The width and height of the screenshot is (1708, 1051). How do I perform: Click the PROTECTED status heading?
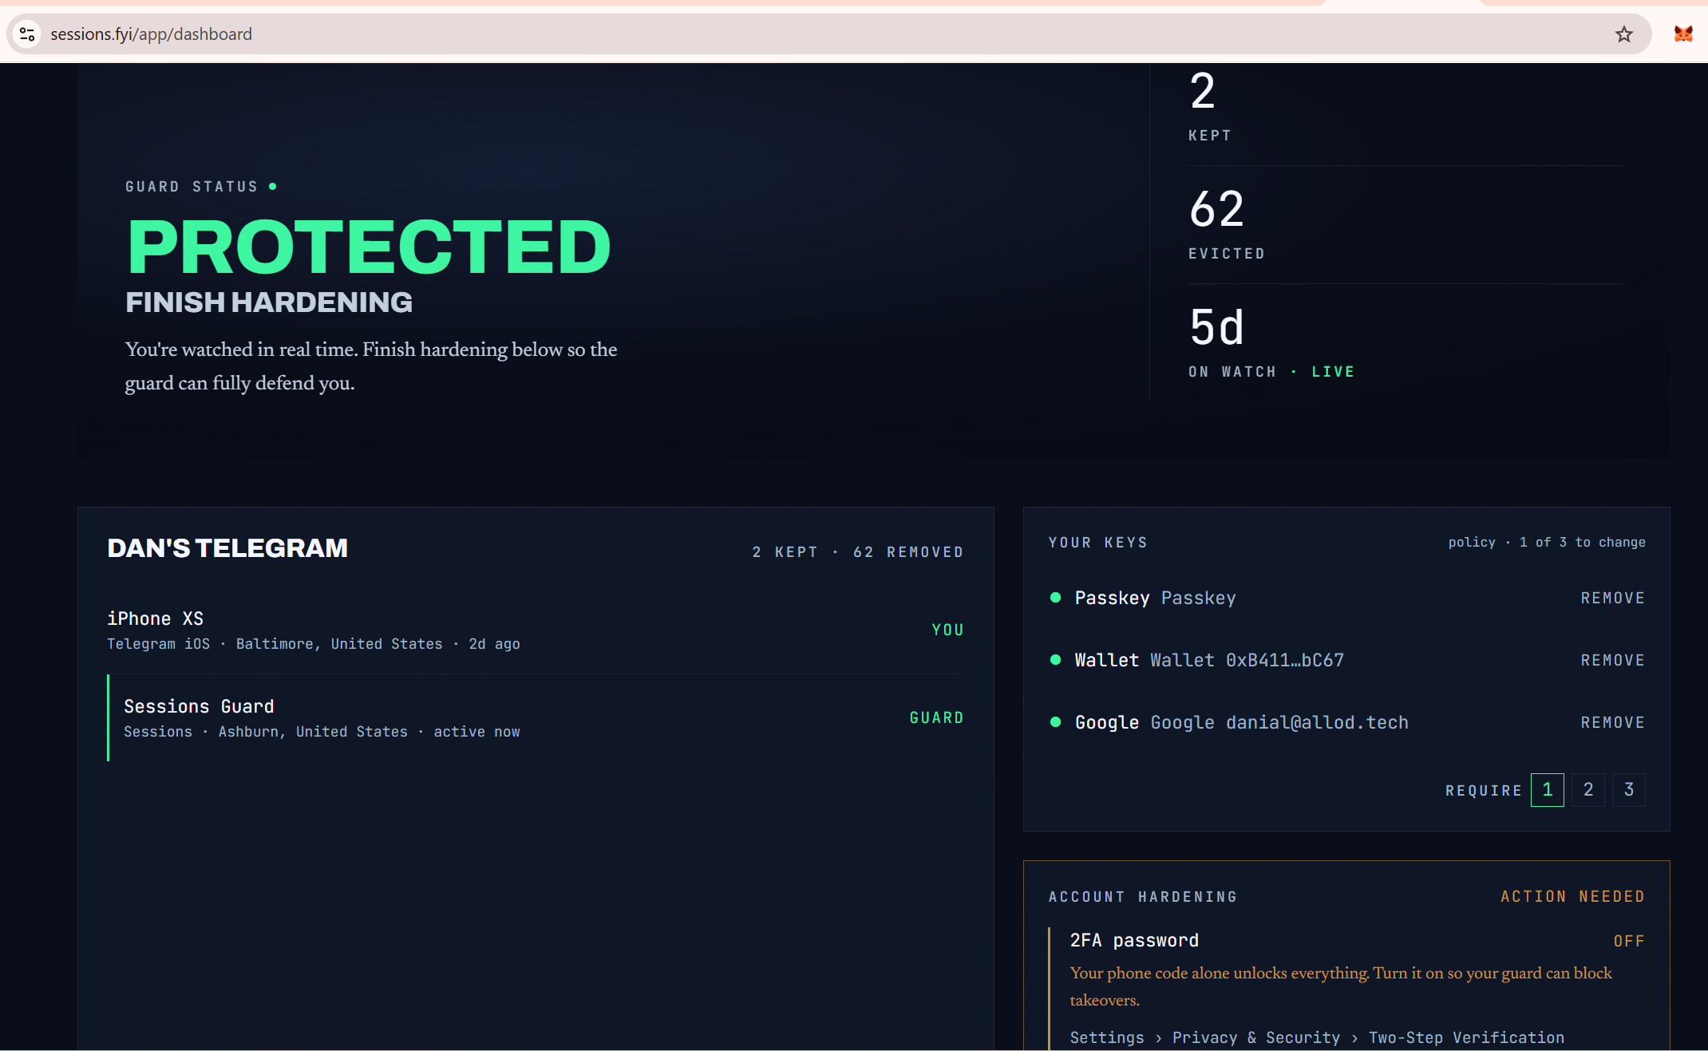[x=370, y=247]
